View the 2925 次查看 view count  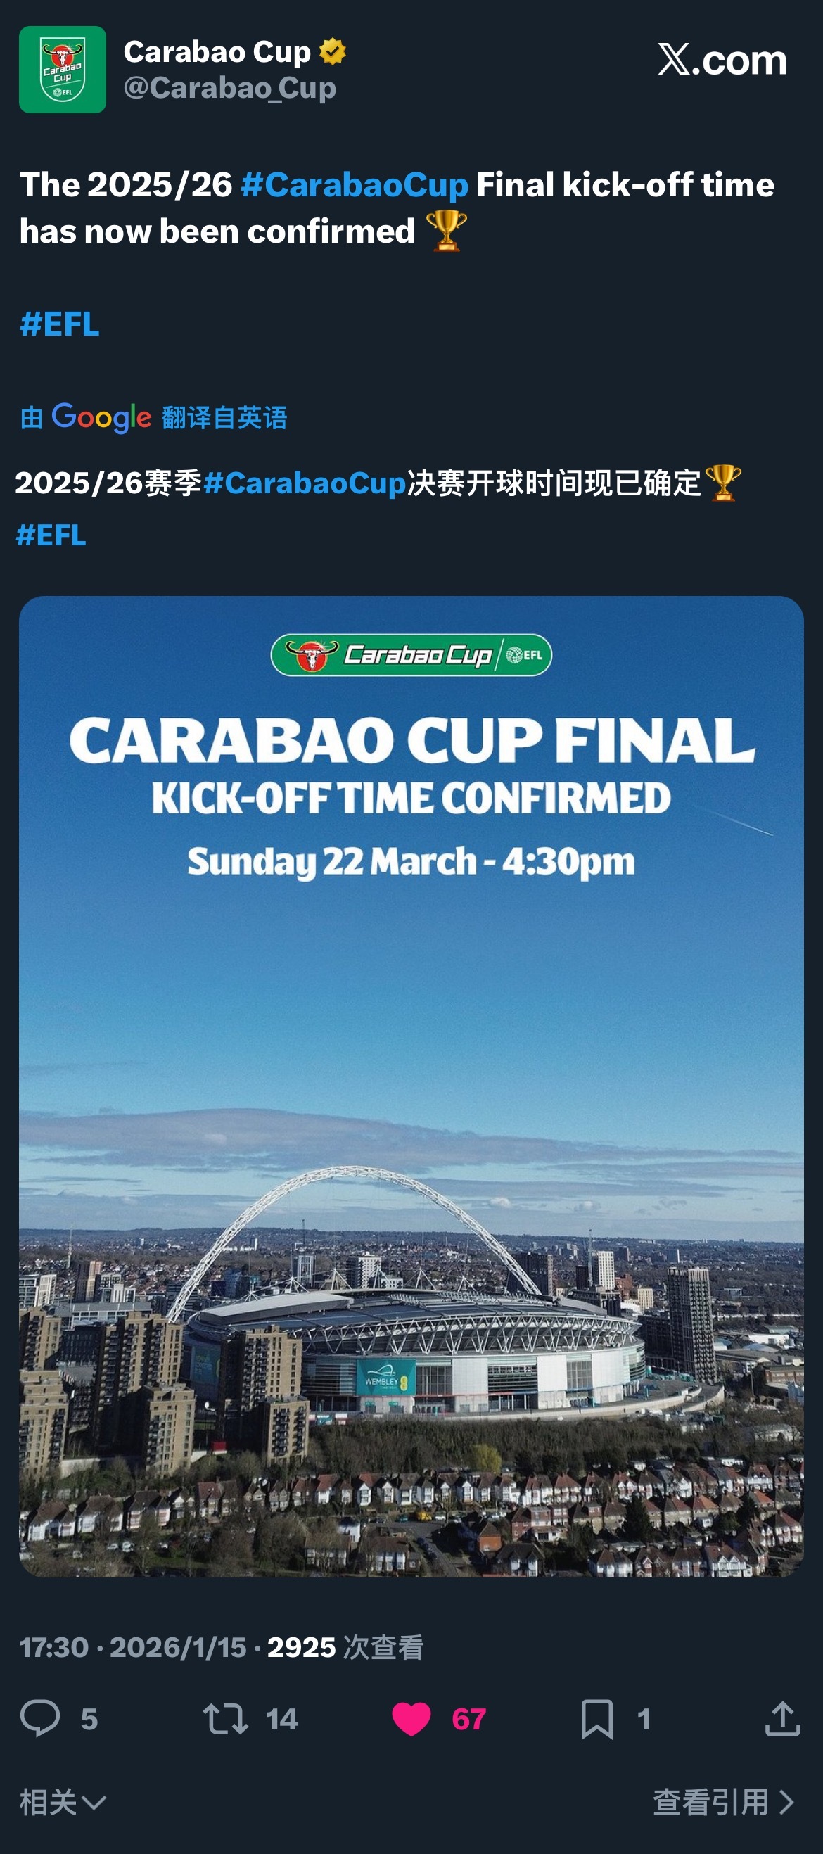(x=345, y=1647)
